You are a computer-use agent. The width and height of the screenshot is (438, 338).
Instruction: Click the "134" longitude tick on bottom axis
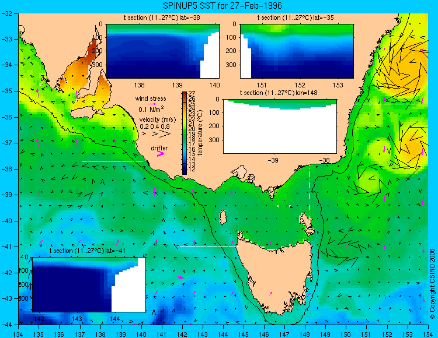click(x=19, y=335)
